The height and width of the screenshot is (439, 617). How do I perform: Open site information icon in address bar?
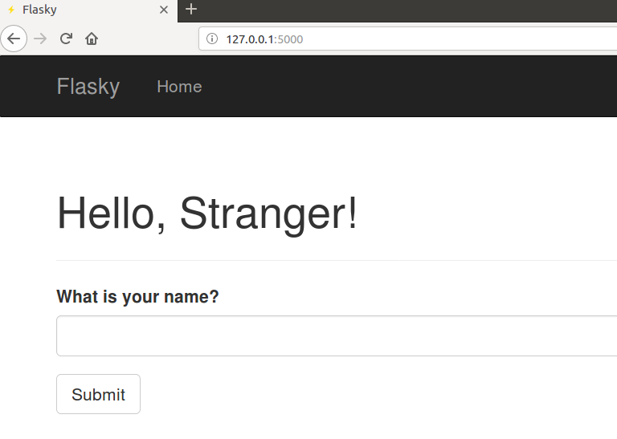212,39
